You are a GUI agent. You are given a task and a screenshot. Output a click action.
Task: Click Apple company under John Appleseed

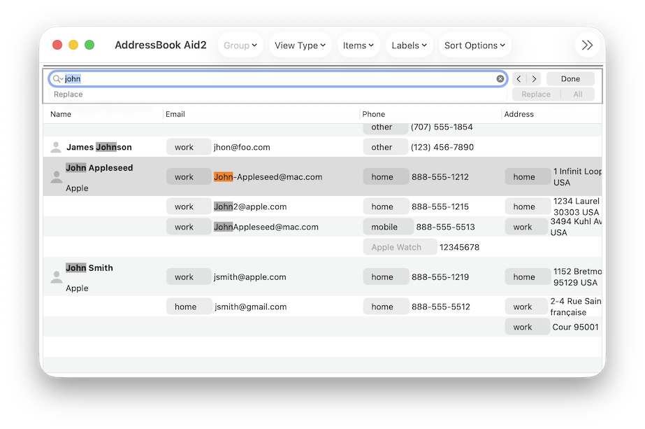[x=77, y=188]
